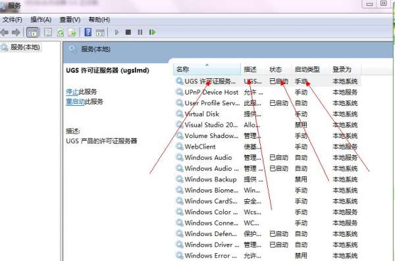This screenshot has height=261, width=395.
Task: Click the Virtual Disk name text
Action: [x=202, y=114]
